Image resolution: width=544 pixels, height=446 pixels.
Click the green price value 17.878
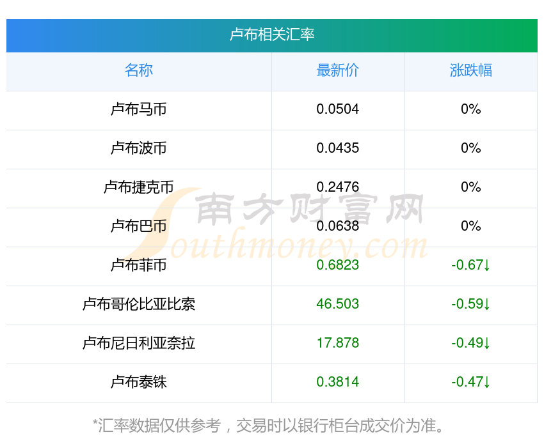(x=337, y=343)
